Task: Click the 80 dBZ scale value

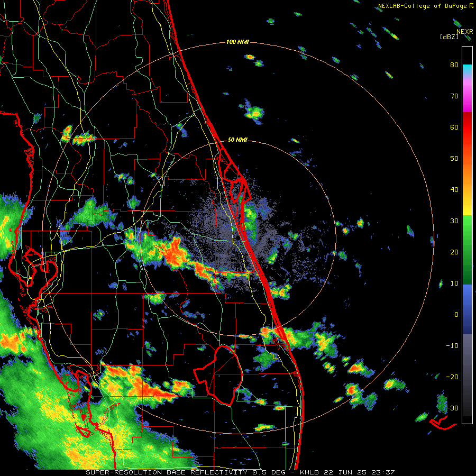Action: click(454, 65)
